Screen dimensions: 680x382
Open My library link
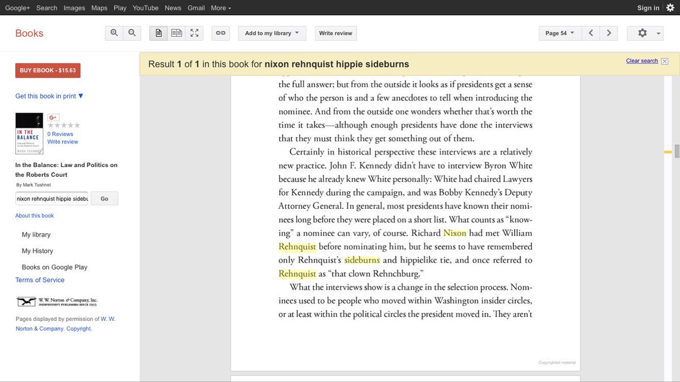click(x=36, y=234)
